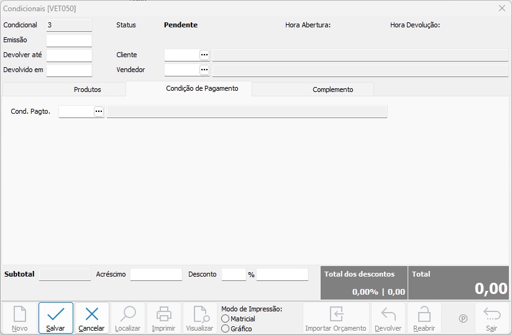The height and width of the screenshot is (335, 512).
Task: Select the Gráfico print mode
Action: [x=225, y=329]
